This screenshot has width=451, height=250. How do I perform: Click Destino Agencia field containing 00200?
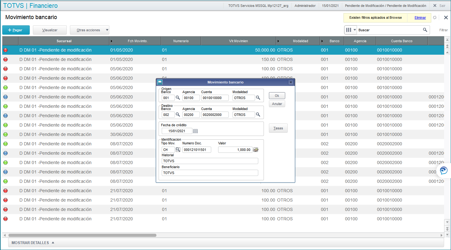[191, 115]
